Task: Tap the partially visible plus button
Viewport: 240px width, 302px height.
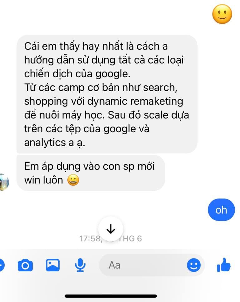Action: tap(2, 265)
